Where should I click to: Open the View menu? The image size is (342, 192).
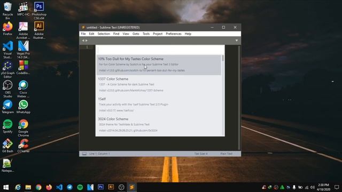pyautogui.click(x=126, y=34)
